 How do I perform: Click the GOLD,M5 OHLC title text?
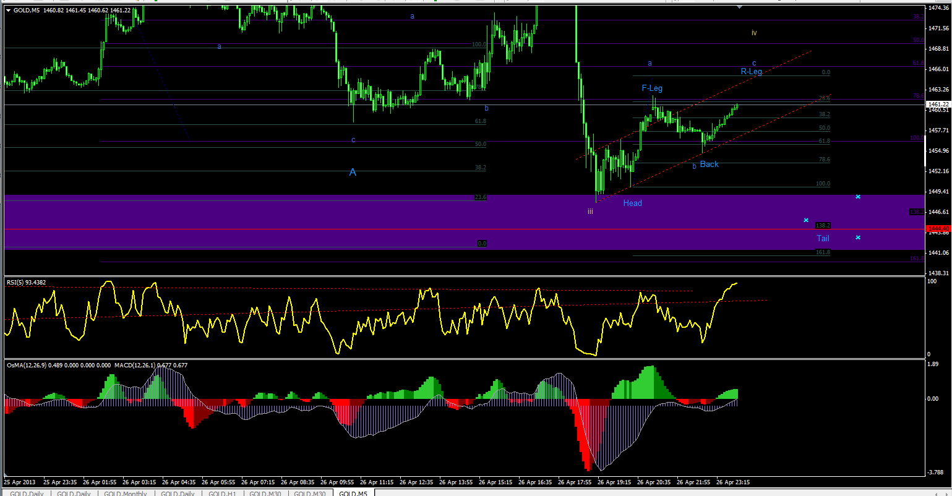click(72, 10)
